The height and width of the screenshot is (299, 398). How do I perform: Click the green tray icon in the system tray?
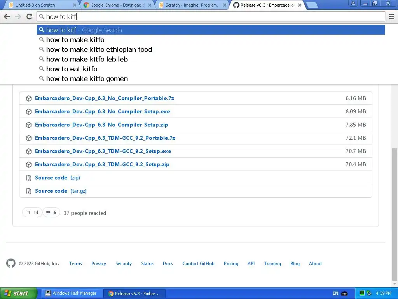point(363,293)
